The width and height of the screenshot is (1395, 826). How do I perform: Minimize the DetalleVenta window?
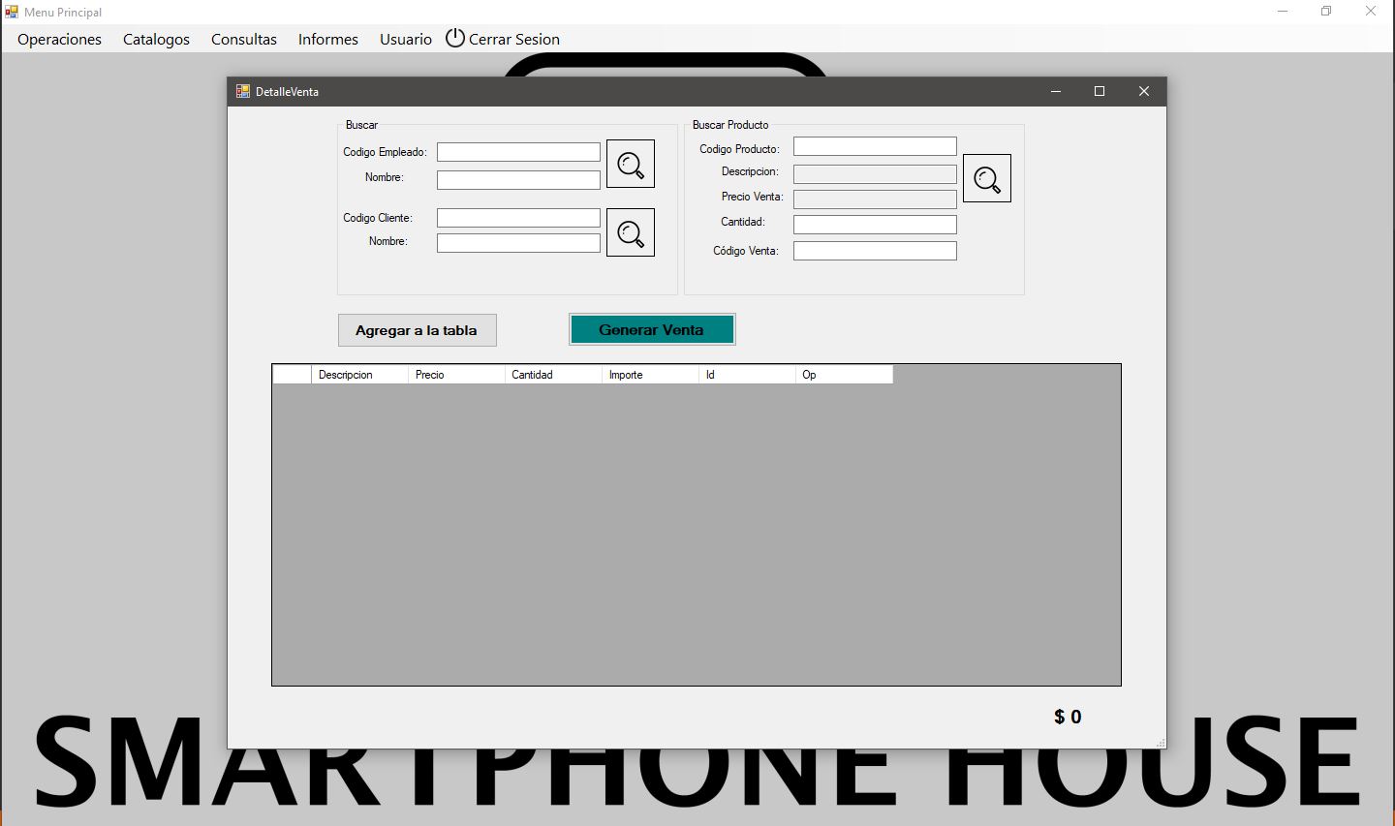click(x=1056, y=91)
